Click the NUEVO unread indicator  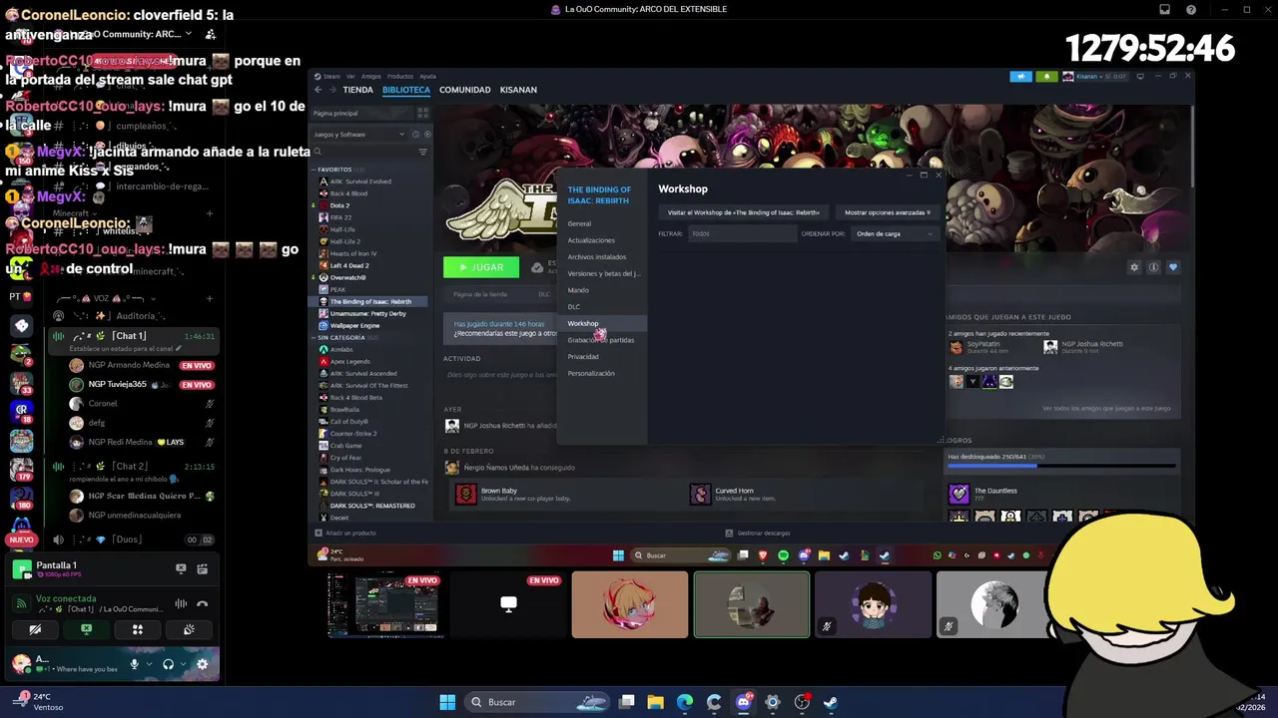click(x=20, y=539)
